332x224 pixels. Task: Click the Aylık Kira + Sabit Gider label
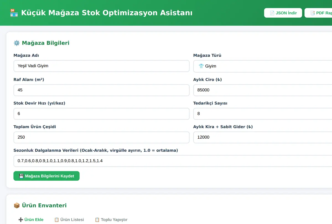(223, 127)
